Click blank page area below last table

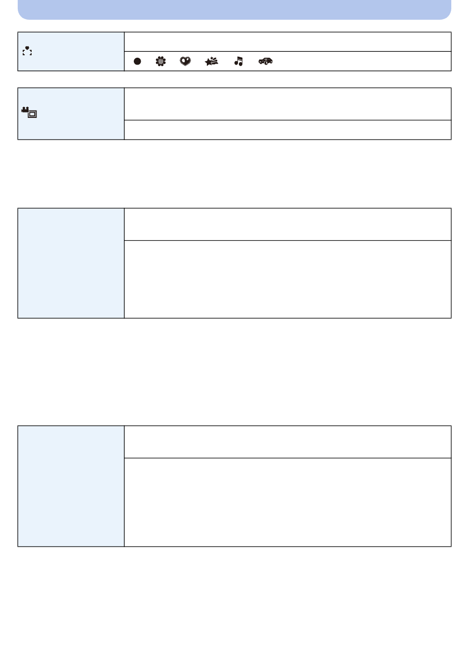click(234, 607)
